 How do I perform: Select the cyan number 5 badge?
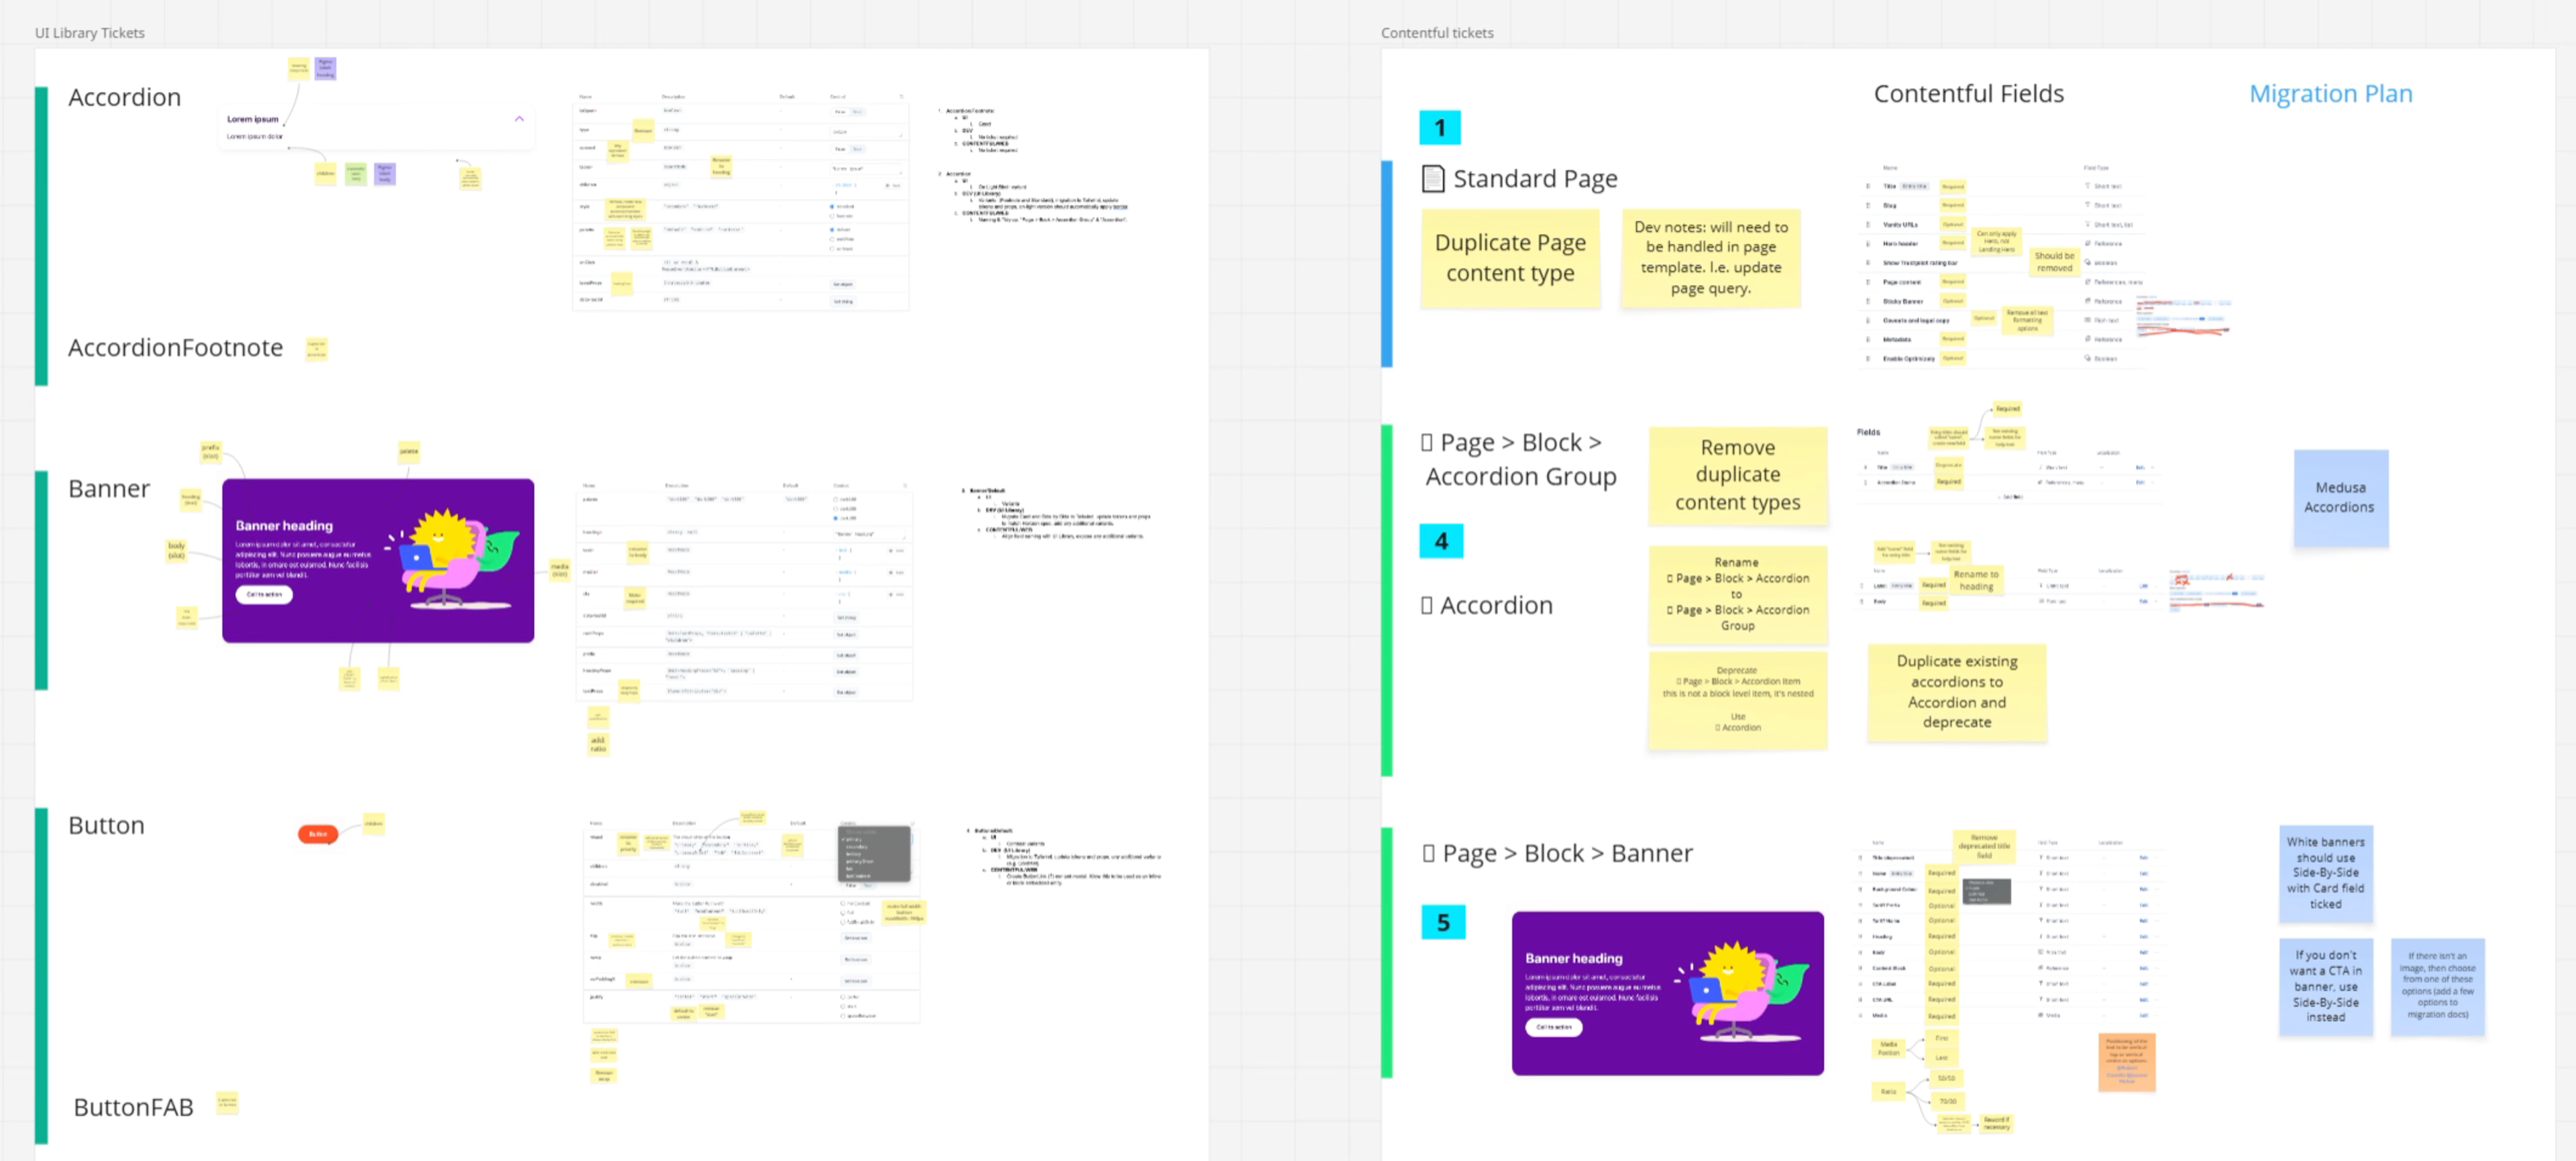pyautogui.click(x=1443, y=922)
